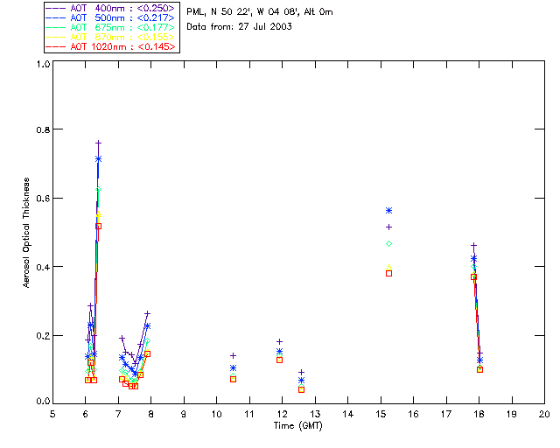
Task: Select legend text 'AOT 400nm : <0.250>'
Action: [122, 8]
